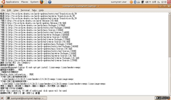
Task: Open the Edit menu in terminal
Action: click(9, 10)
